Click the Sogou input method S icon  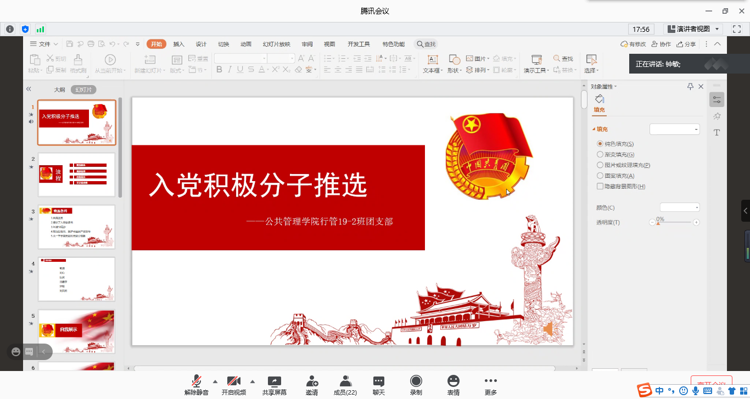645,390
